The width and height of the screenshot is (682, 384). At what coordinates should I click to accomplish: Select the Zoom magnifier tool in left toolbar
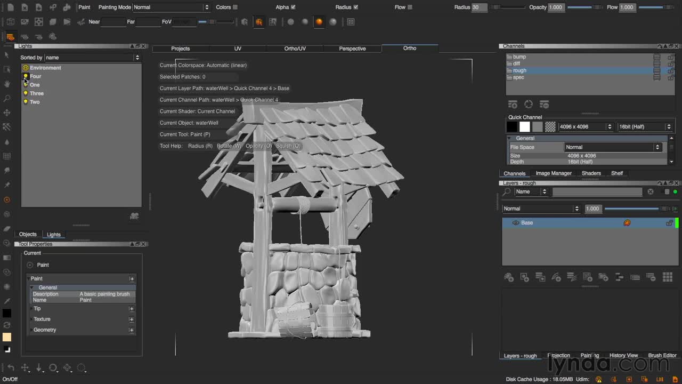pyautogui.click(x=7, y=99)
